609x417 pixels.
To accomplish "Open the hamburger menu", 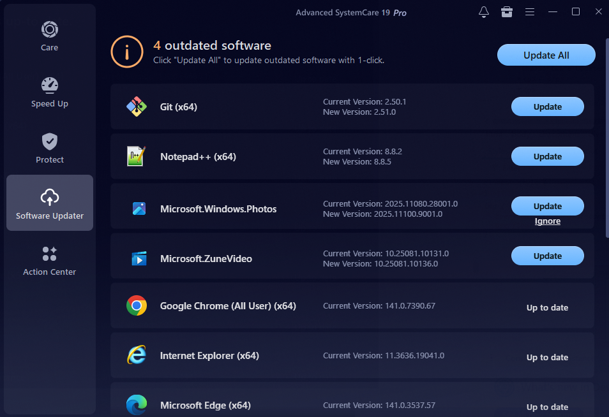I will click(530, 11).
